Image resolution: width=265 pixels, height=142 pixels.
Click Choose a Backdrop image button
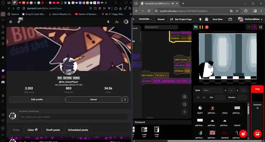point(257,134)
